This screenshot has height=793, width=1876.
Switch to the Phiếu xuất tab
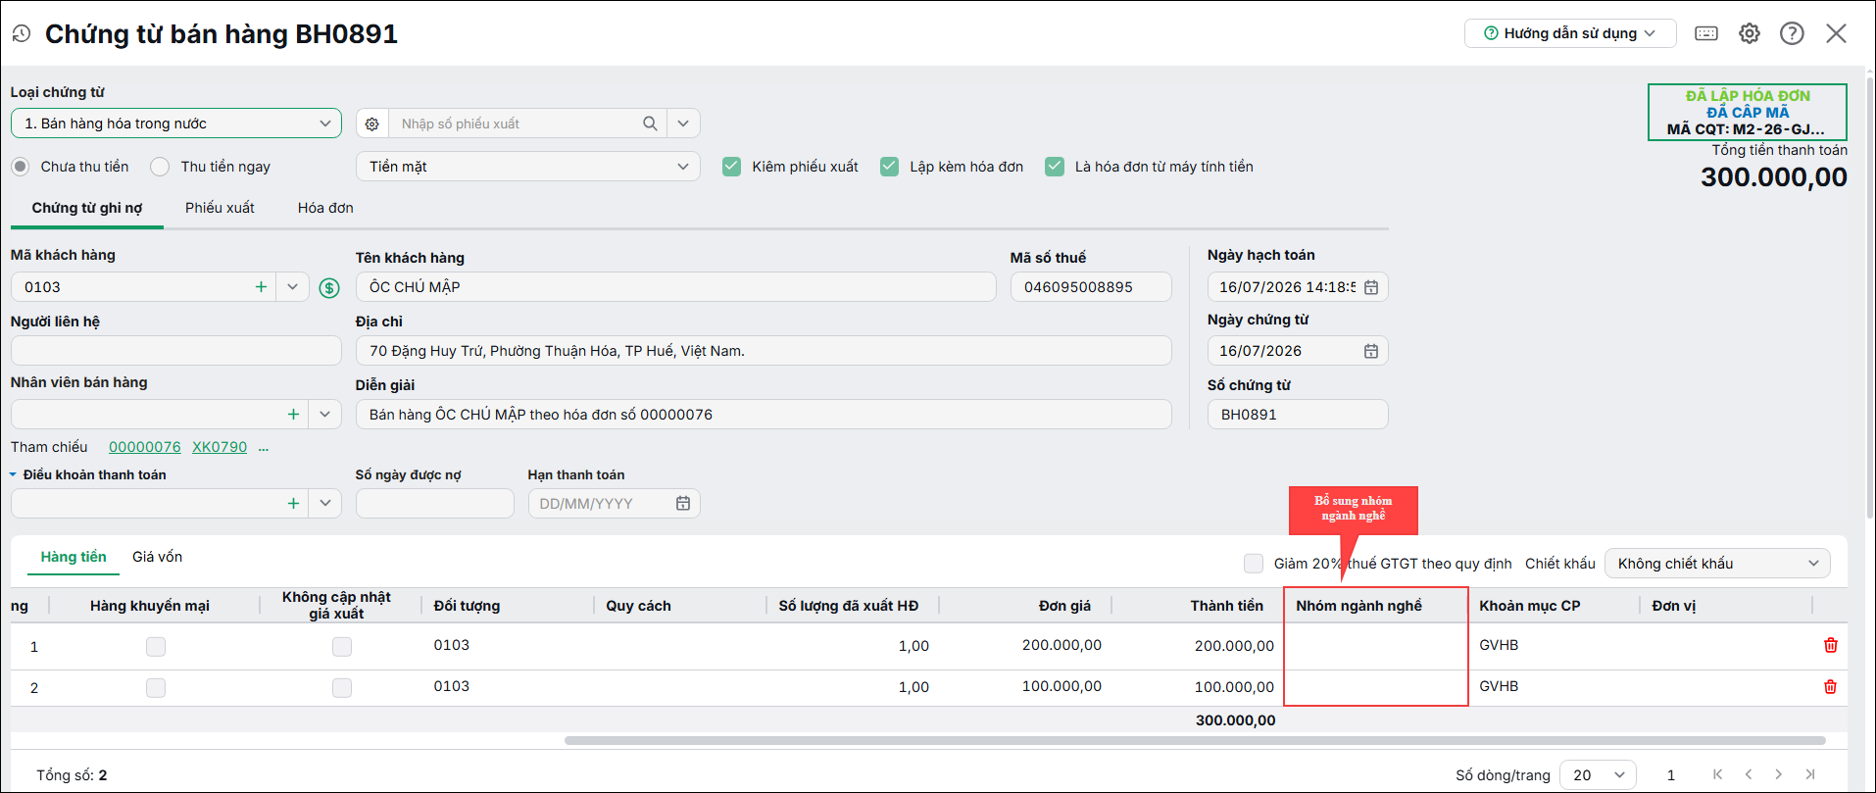220,208
